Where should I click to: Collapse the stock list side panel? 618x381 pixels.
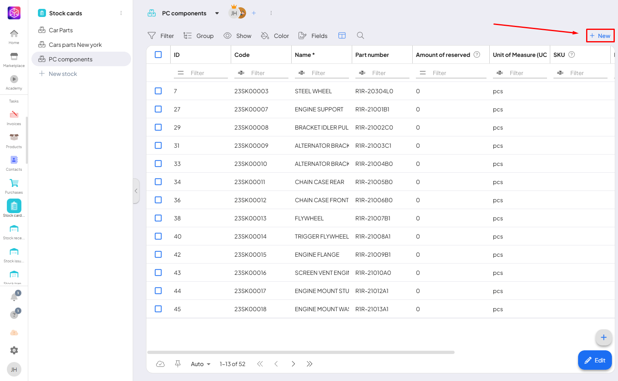(136, 191)
